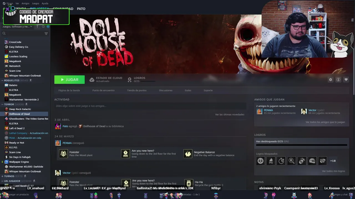Click the locked stopwatch achievement icon
Screen dimensions: 355x199
coord(281,161)
